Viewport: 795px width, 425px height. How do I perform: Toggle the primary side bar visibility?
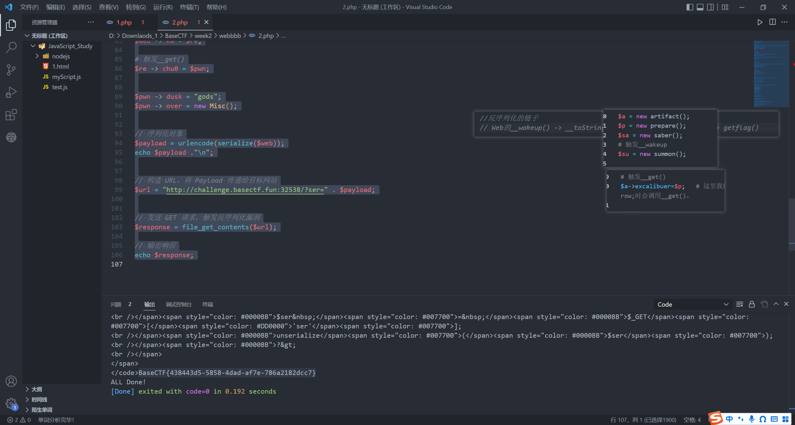(x=690, y=7)
